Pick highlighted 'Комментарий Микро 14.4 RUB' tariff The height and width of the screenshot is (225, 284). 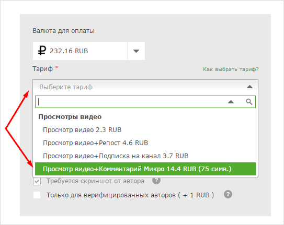pos(145,169)
